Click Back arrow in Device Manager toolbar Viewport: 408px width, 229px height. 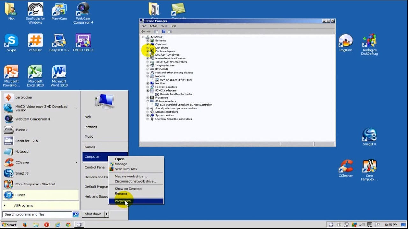pos(143,31)
